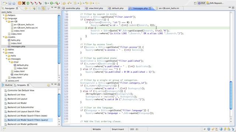236x132 pixels.
Task: Click Navigator panel Back arrow icon
Action: pos(26,8)
